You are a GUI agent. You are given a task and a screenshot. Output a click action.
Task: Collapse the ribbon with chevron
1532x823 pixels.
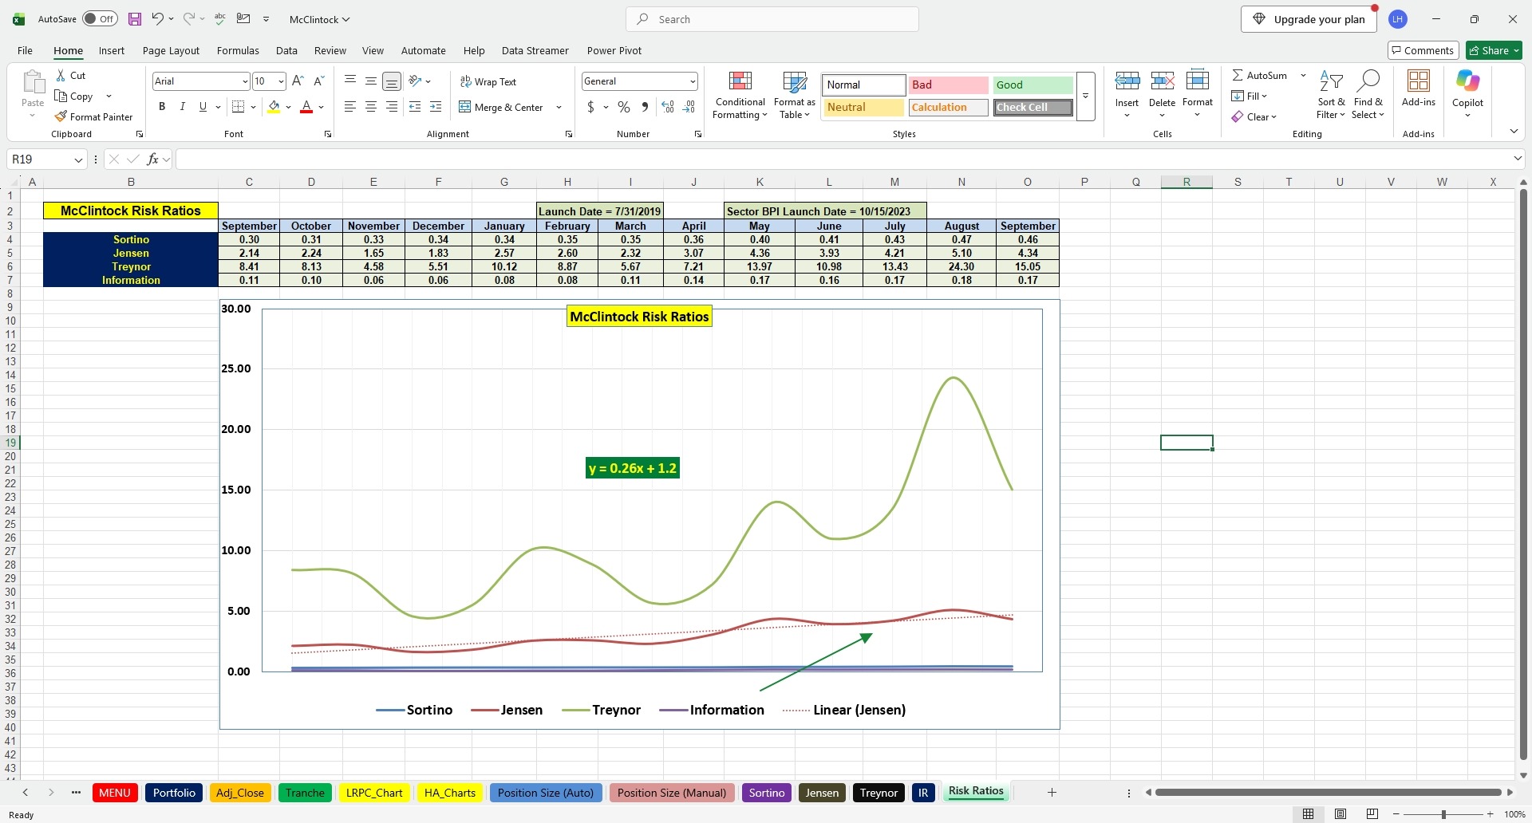tap(1514, 131)
